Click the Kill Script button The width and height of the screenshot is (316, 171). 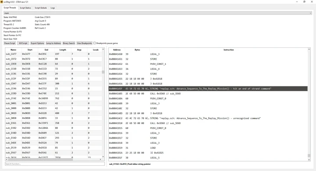[23, 43]
